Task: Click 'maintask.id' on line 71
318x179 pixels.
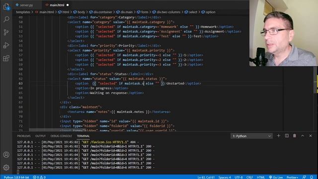Action: click(149, 121)
